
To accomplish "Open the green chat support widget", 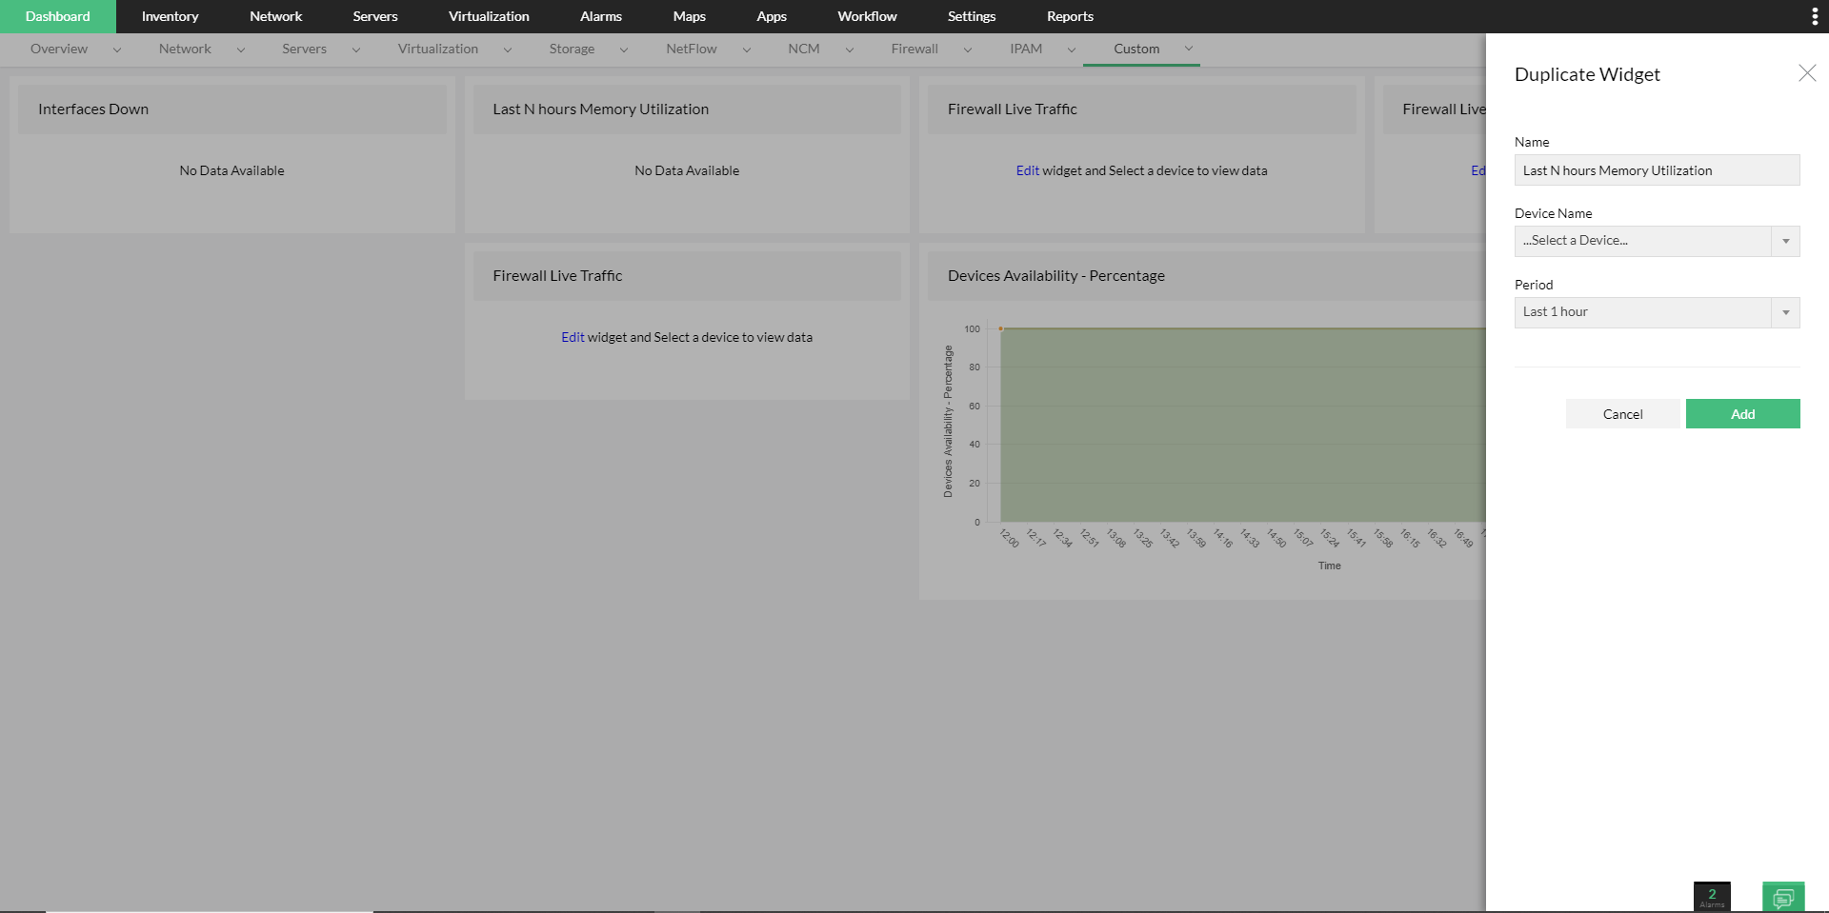I will (x=1782, y=896).
